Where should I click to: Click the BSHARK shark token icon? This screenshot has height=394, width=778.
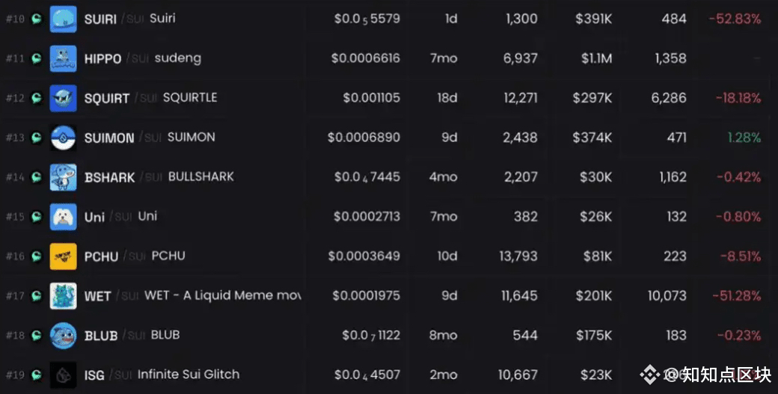coord(63,177)
